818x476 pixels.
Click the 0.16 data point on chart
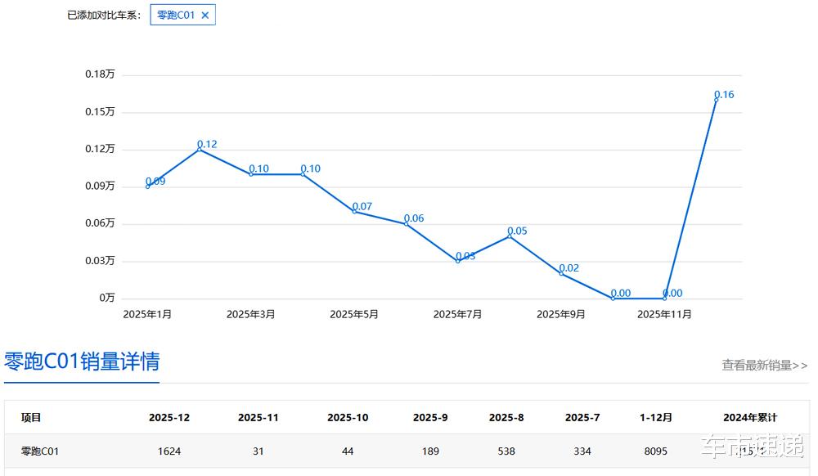717,100
